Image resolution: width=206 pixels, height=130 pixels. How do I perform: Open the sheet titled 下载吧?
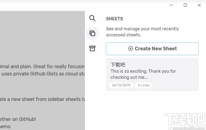click(x=118, y=65)
